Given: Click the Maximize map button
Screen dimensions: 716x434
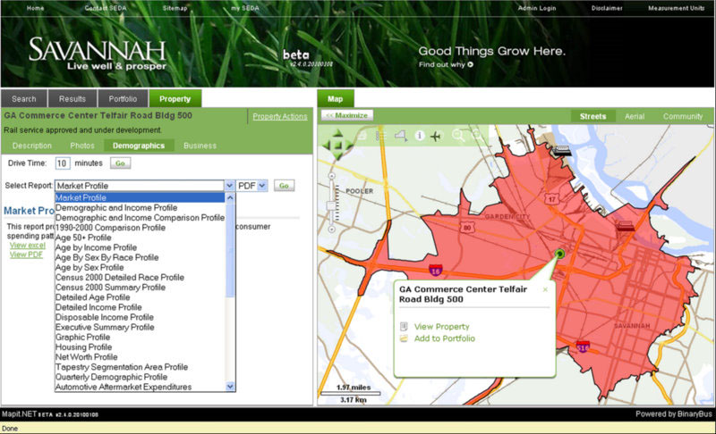Looking at the screenshot, I should click(x=347, y=116).
